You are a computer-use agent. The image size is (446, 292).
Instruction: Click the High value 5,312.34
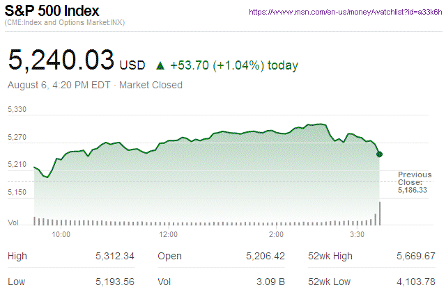point(115,257)
